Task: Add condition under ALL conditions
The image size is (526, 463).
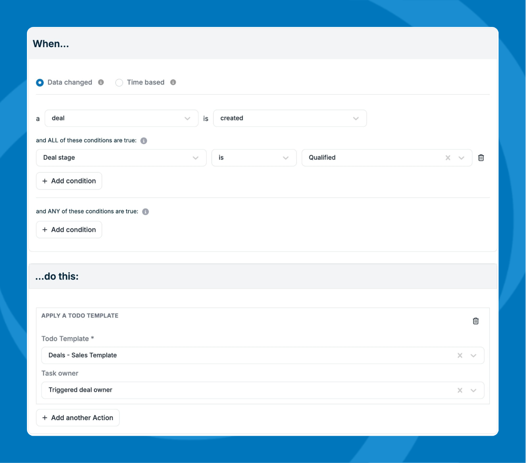Action: click(x=69, y=181)
